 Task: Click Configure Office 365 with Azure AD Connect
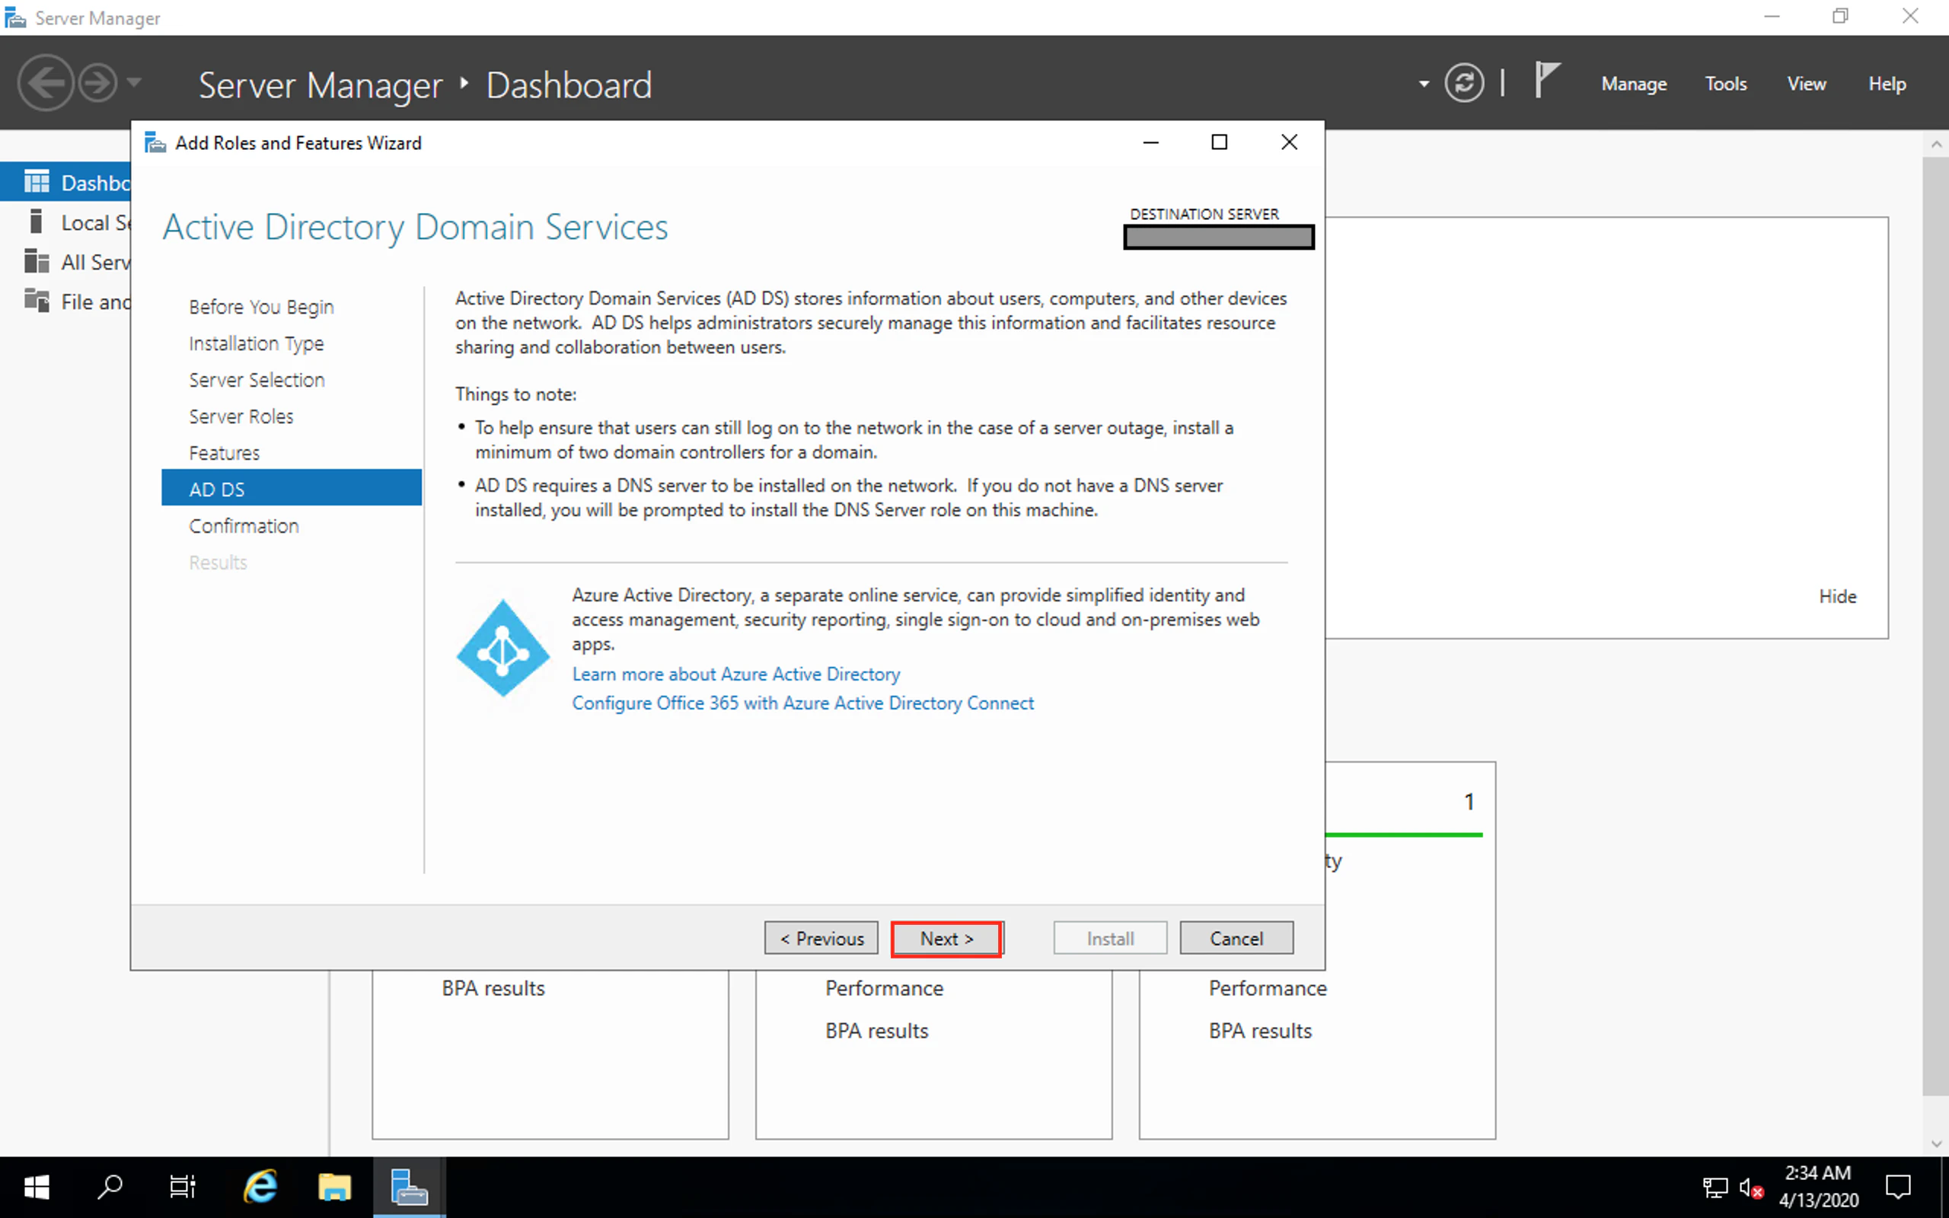pos(803,703)
